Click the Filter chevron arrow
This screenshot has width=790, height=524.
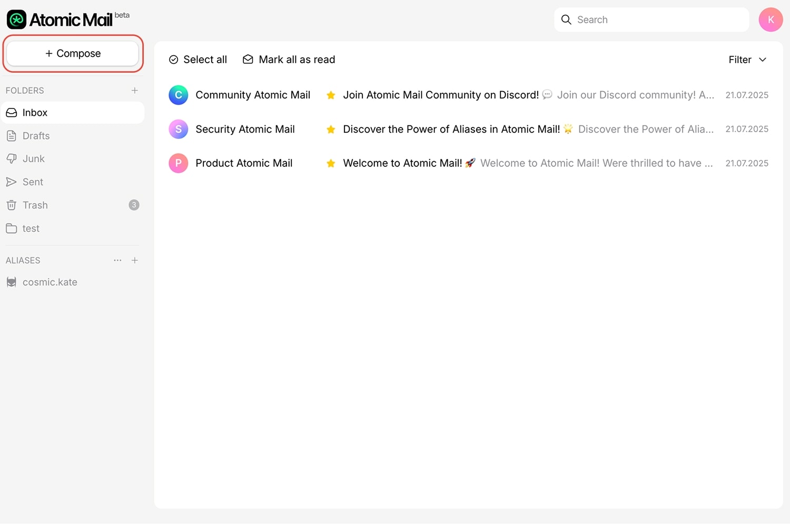[763, 60]
